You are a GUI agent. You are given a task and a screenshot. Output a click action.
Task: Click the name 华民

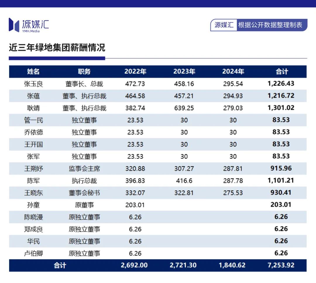coord(33,241)
